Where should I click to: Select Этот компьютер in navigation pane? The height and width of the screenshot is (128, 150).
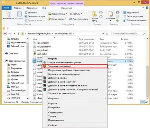tap(15, 61)
